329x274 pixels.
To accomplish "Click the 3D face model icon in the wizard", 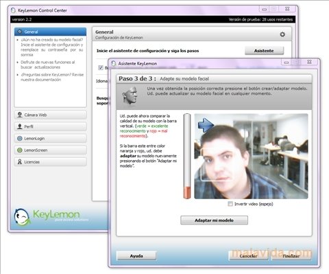I will (130, 96).
